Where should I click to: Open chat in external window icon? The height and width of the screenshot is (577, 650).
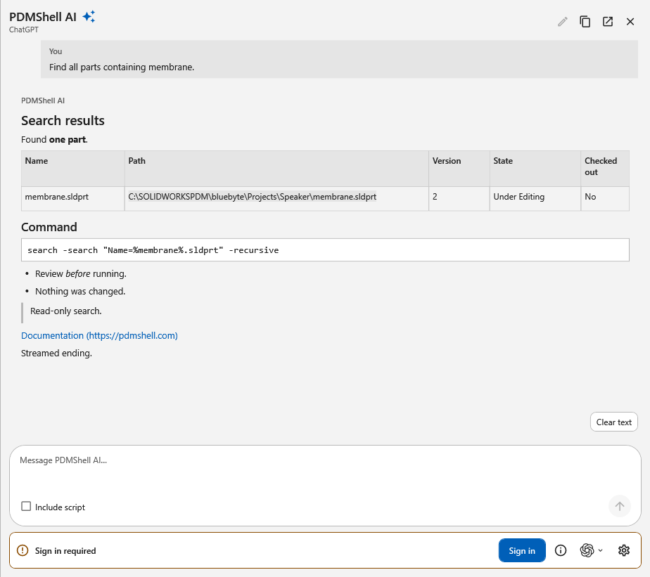608,22
